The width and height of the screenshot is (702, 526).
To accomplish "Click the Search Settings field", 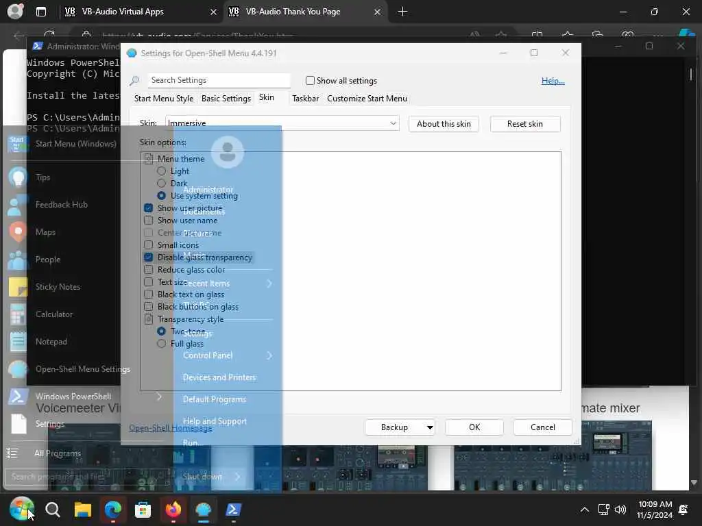I will 219,80.
